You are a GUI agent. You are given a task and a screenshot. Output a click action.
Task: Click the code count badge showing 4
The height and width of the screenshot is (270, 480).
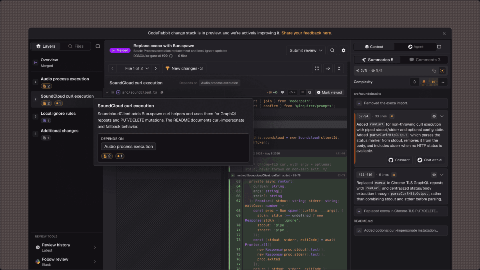pos(292,92)
